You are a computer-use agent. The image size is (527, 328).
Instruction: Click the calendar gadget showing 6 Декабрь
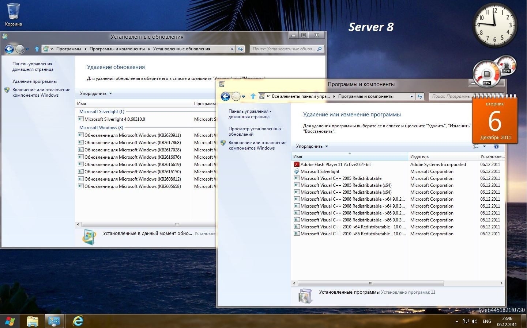click(495, 119)
